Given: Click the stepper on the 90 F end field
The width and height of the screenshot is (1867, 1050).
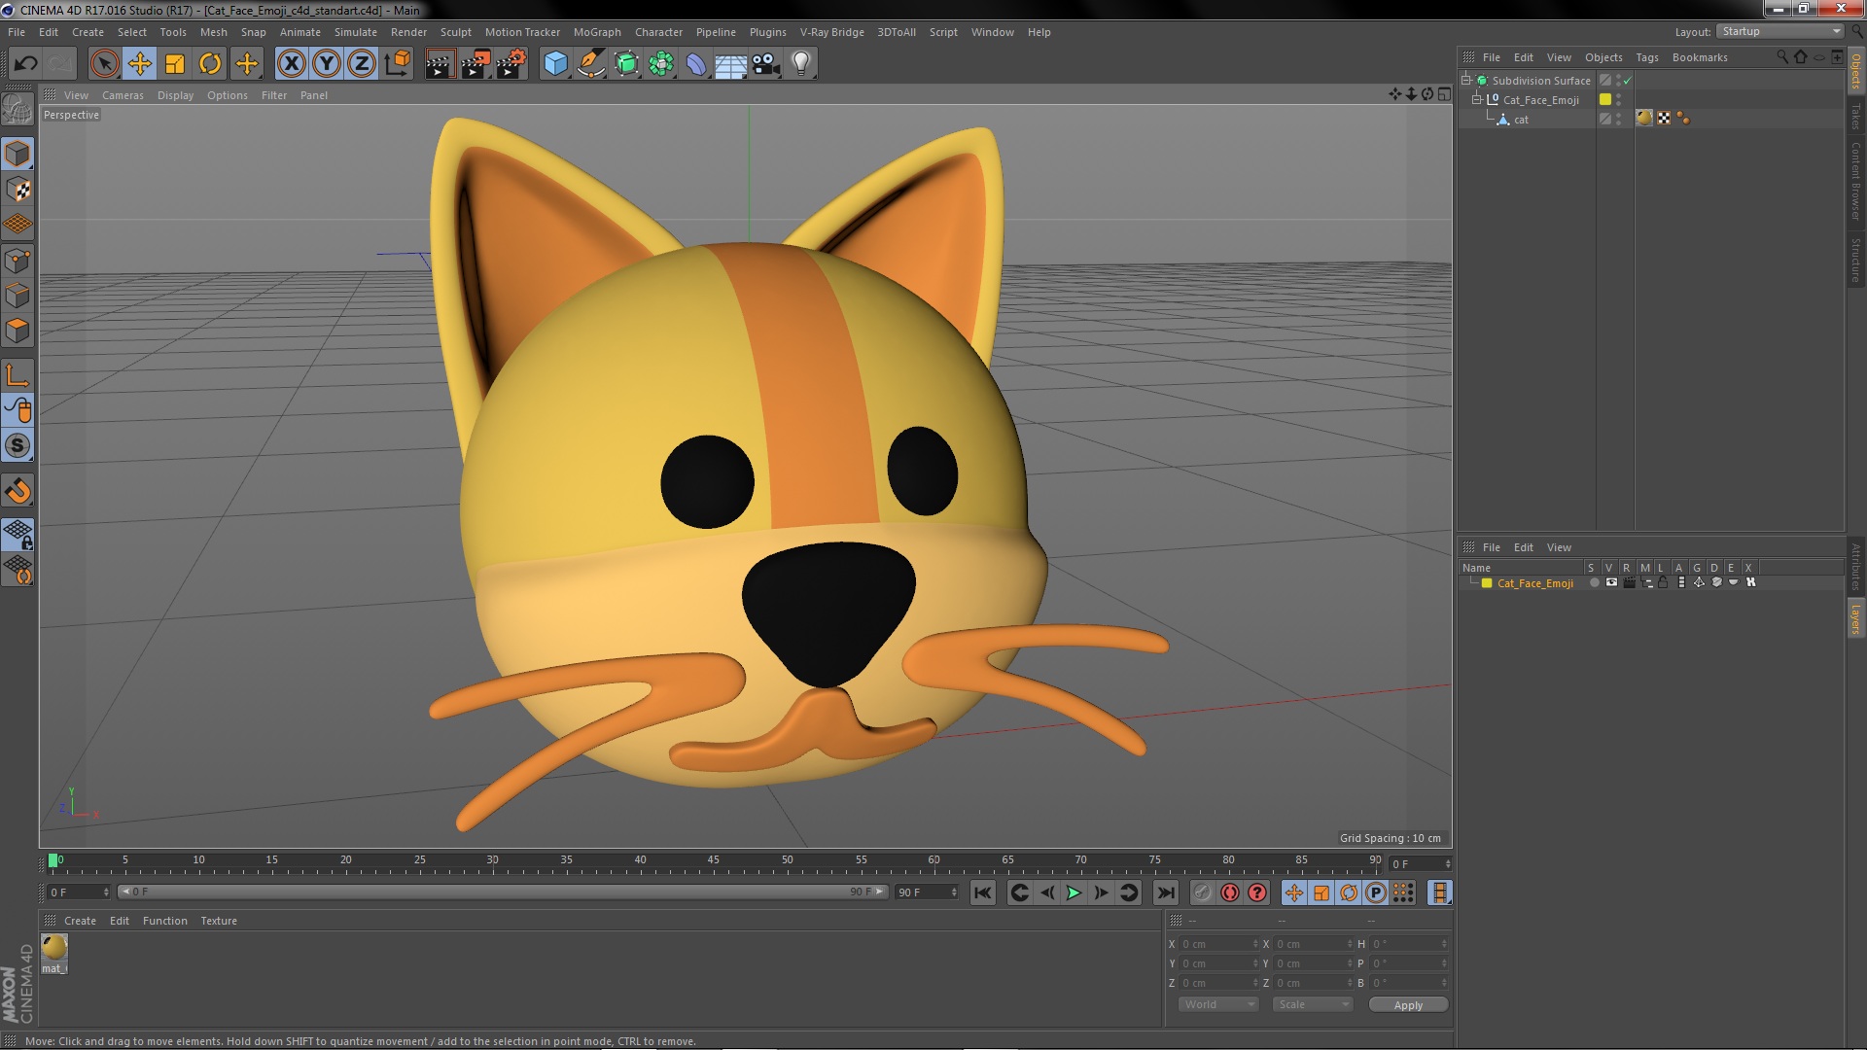Looking at the screenshot, I should [954, 892].
